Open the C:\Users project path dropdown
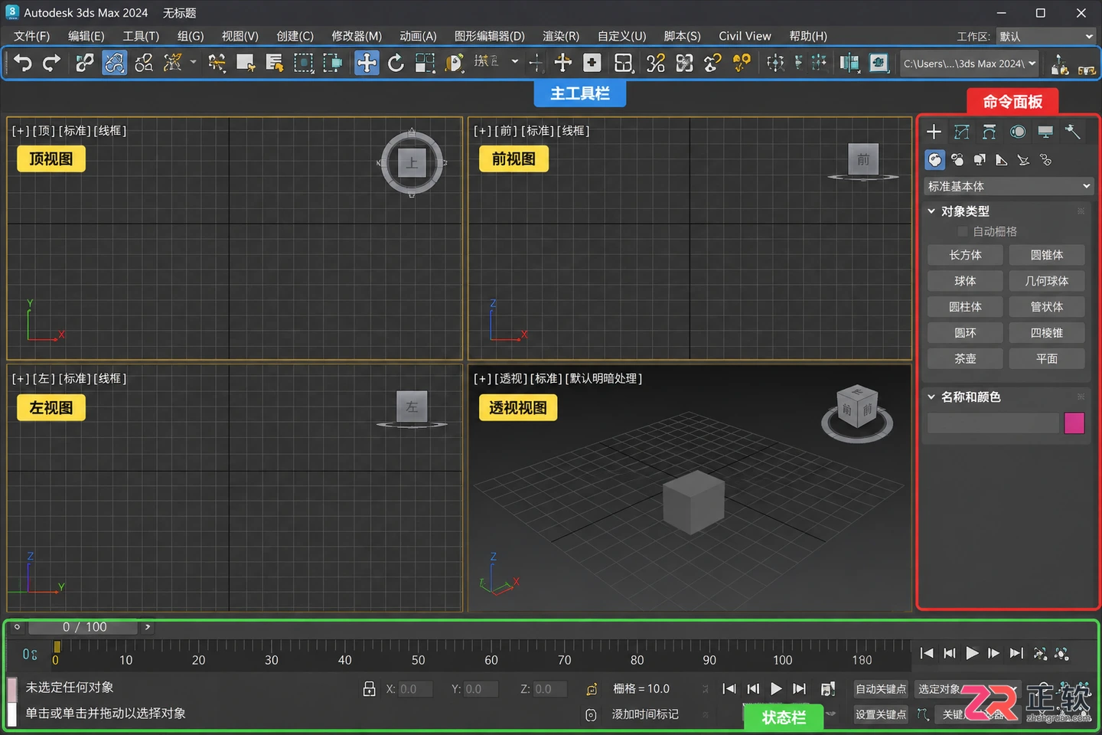 point(970,64)
